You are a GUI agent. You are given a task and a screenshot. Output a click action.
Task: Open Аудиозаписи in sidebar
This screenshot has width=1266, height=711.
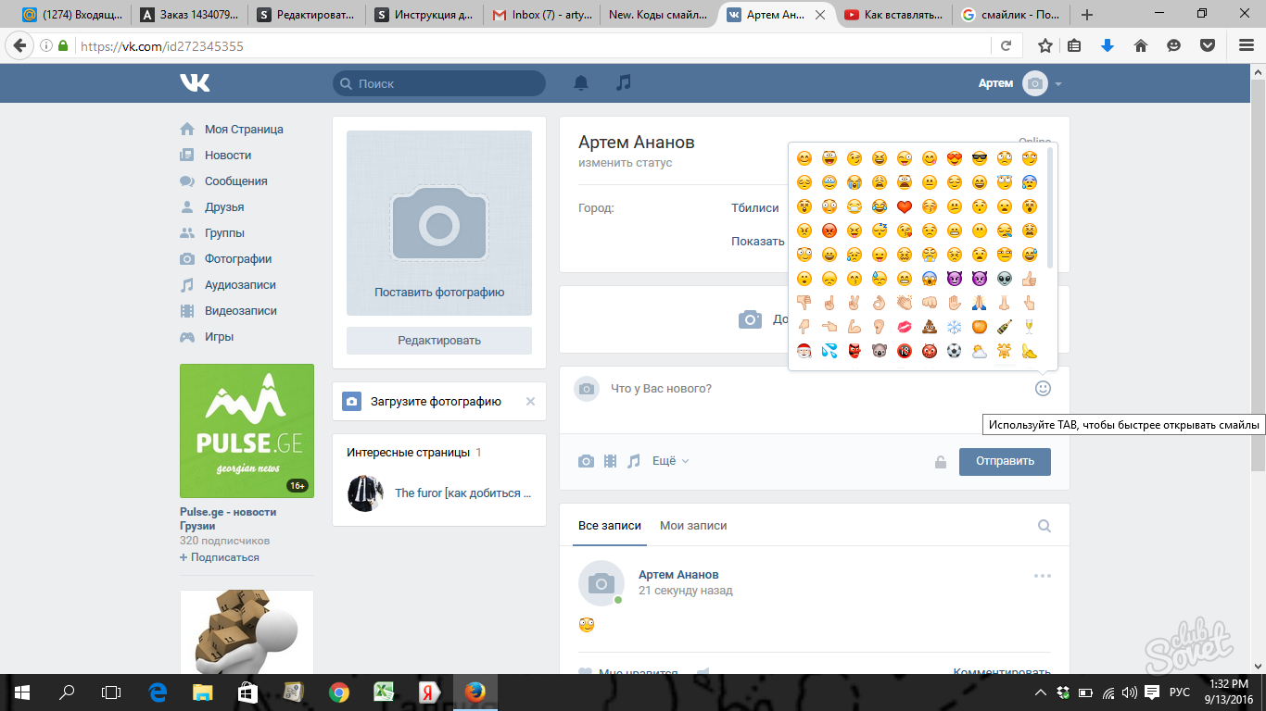240,285
